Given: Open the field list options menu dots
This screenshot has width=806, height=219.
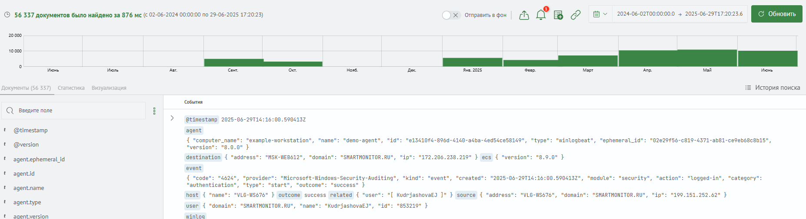Looking at the screenshot, I should [154, 111].
